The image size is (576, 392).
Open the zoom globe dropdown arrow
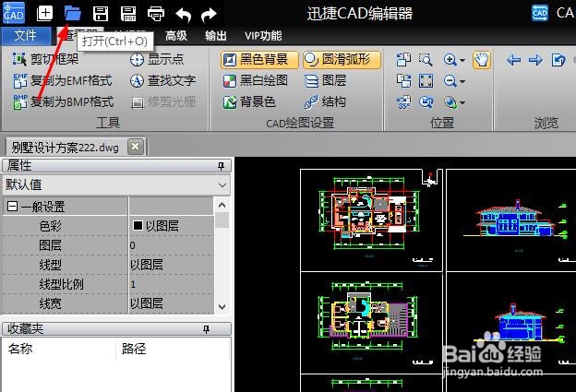click(462, 102)
